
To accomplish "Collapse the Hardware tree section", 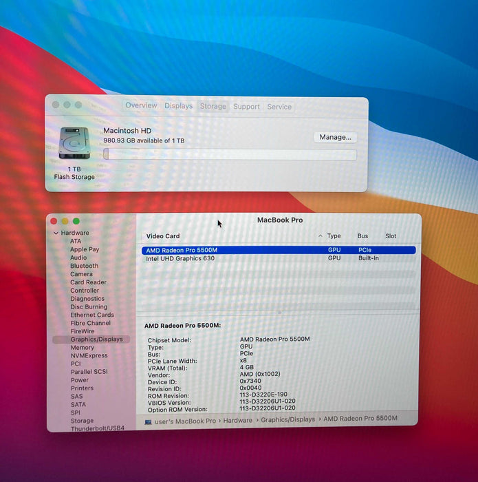I will click(x=56, y=233).
